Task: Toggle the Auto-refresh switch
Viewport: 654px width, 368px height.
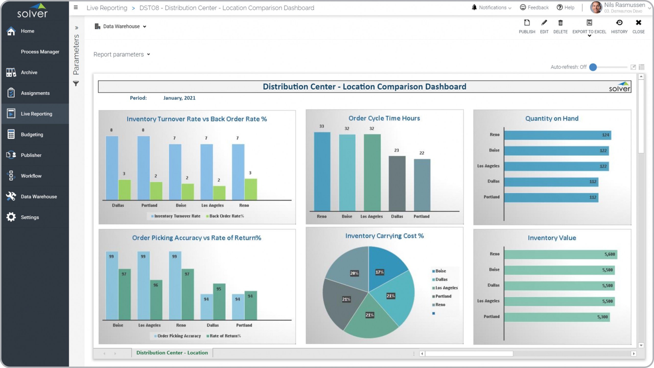Action: pos(593,67)
